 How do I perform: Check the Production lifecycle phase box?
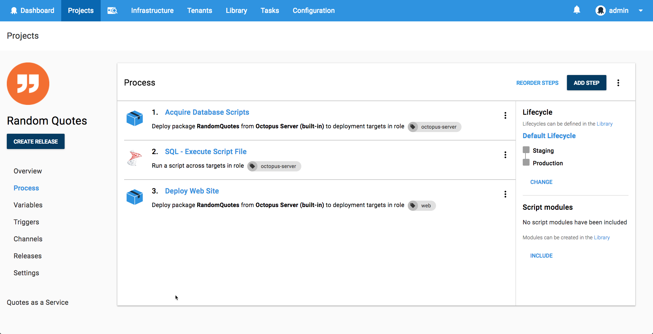[526, 162]
